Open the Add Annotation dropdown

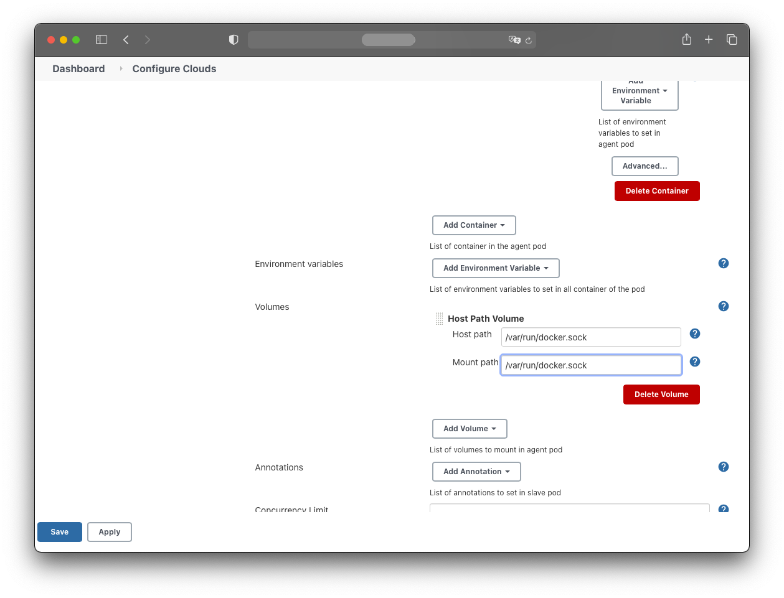tap(476, 472)
